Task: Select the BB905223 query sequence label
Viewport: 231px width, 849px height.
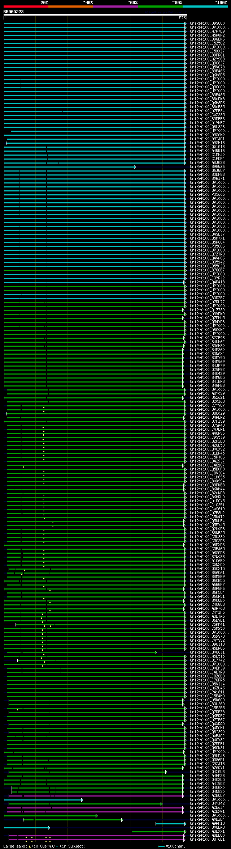Action: (14, 12)
